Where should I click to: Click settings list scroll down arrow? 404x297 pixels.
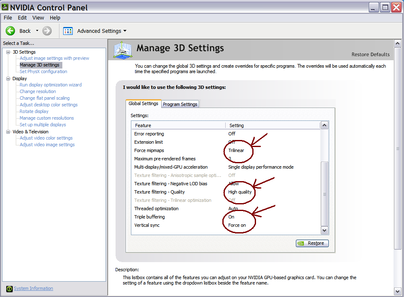point(324,230)
